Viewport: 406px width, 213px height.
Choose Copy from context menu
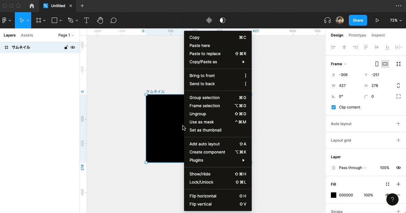[218, 38]
